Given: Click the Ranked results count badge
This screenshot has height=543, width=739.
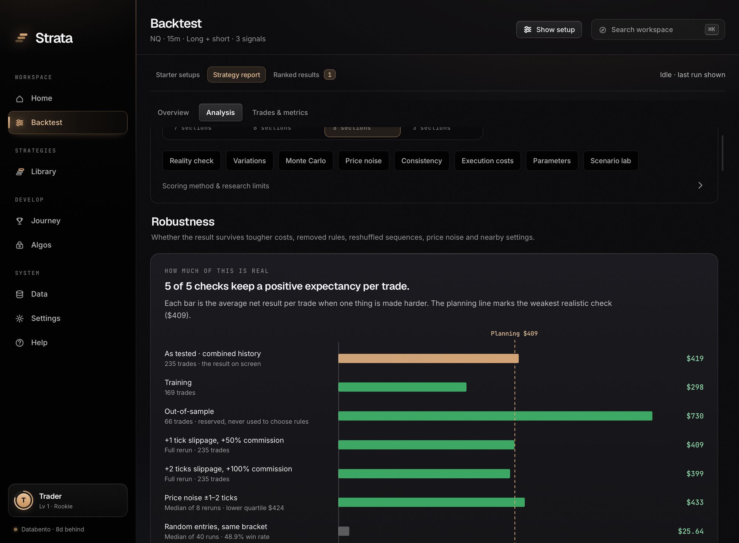Looking at the screenshot, I should 330,75.
